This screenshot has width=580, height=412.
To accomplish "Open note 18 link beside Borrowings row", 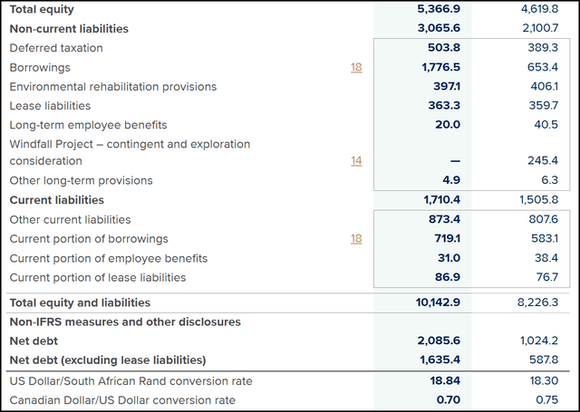I will (x=356, y=67).
